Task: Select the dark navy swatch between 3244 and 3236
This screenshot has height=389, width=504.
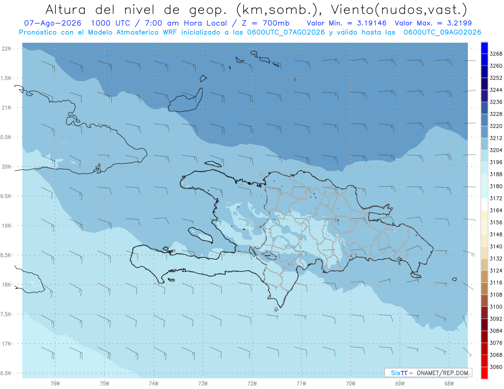Action: (484, 96)
